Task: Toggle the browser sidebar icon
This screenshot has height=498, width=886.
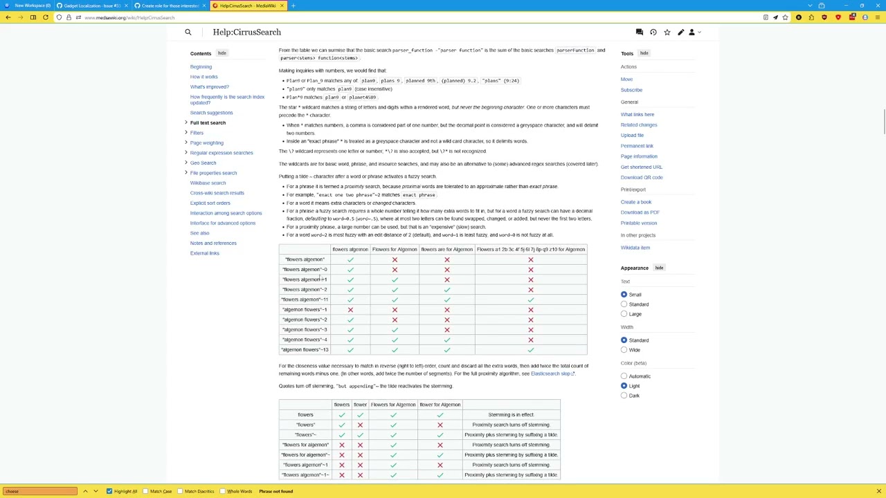Action: coord(33,17)
